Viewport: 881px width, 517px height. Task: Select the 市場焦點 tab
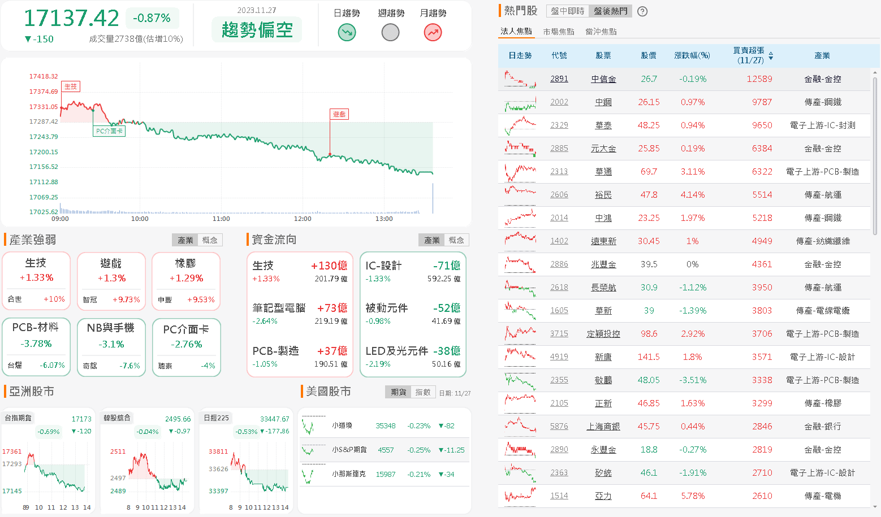[558, 32]
